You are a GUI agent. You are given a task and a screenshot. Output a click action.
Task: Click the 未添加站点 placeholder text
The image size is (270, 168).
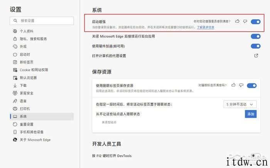coord(109,122)
